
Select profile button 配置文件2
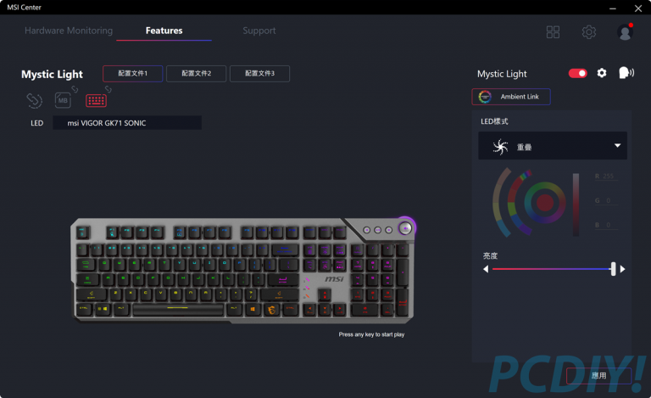pyautogui.click(x=197, y=74)
